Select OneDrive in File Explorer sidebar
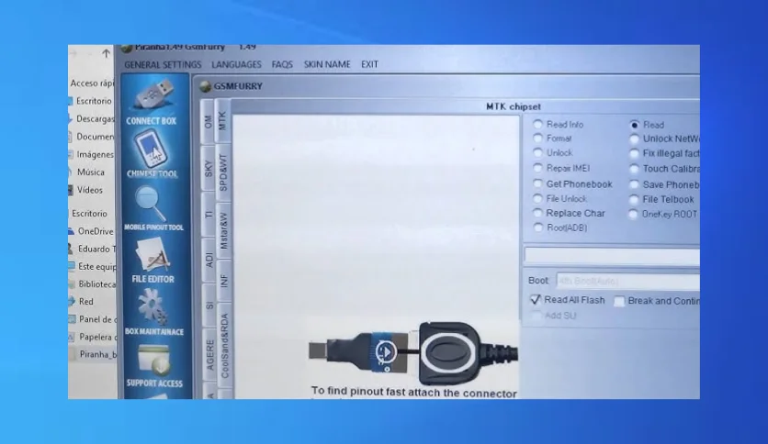Viewport: 768px width, 444px height. click(95, 231)
